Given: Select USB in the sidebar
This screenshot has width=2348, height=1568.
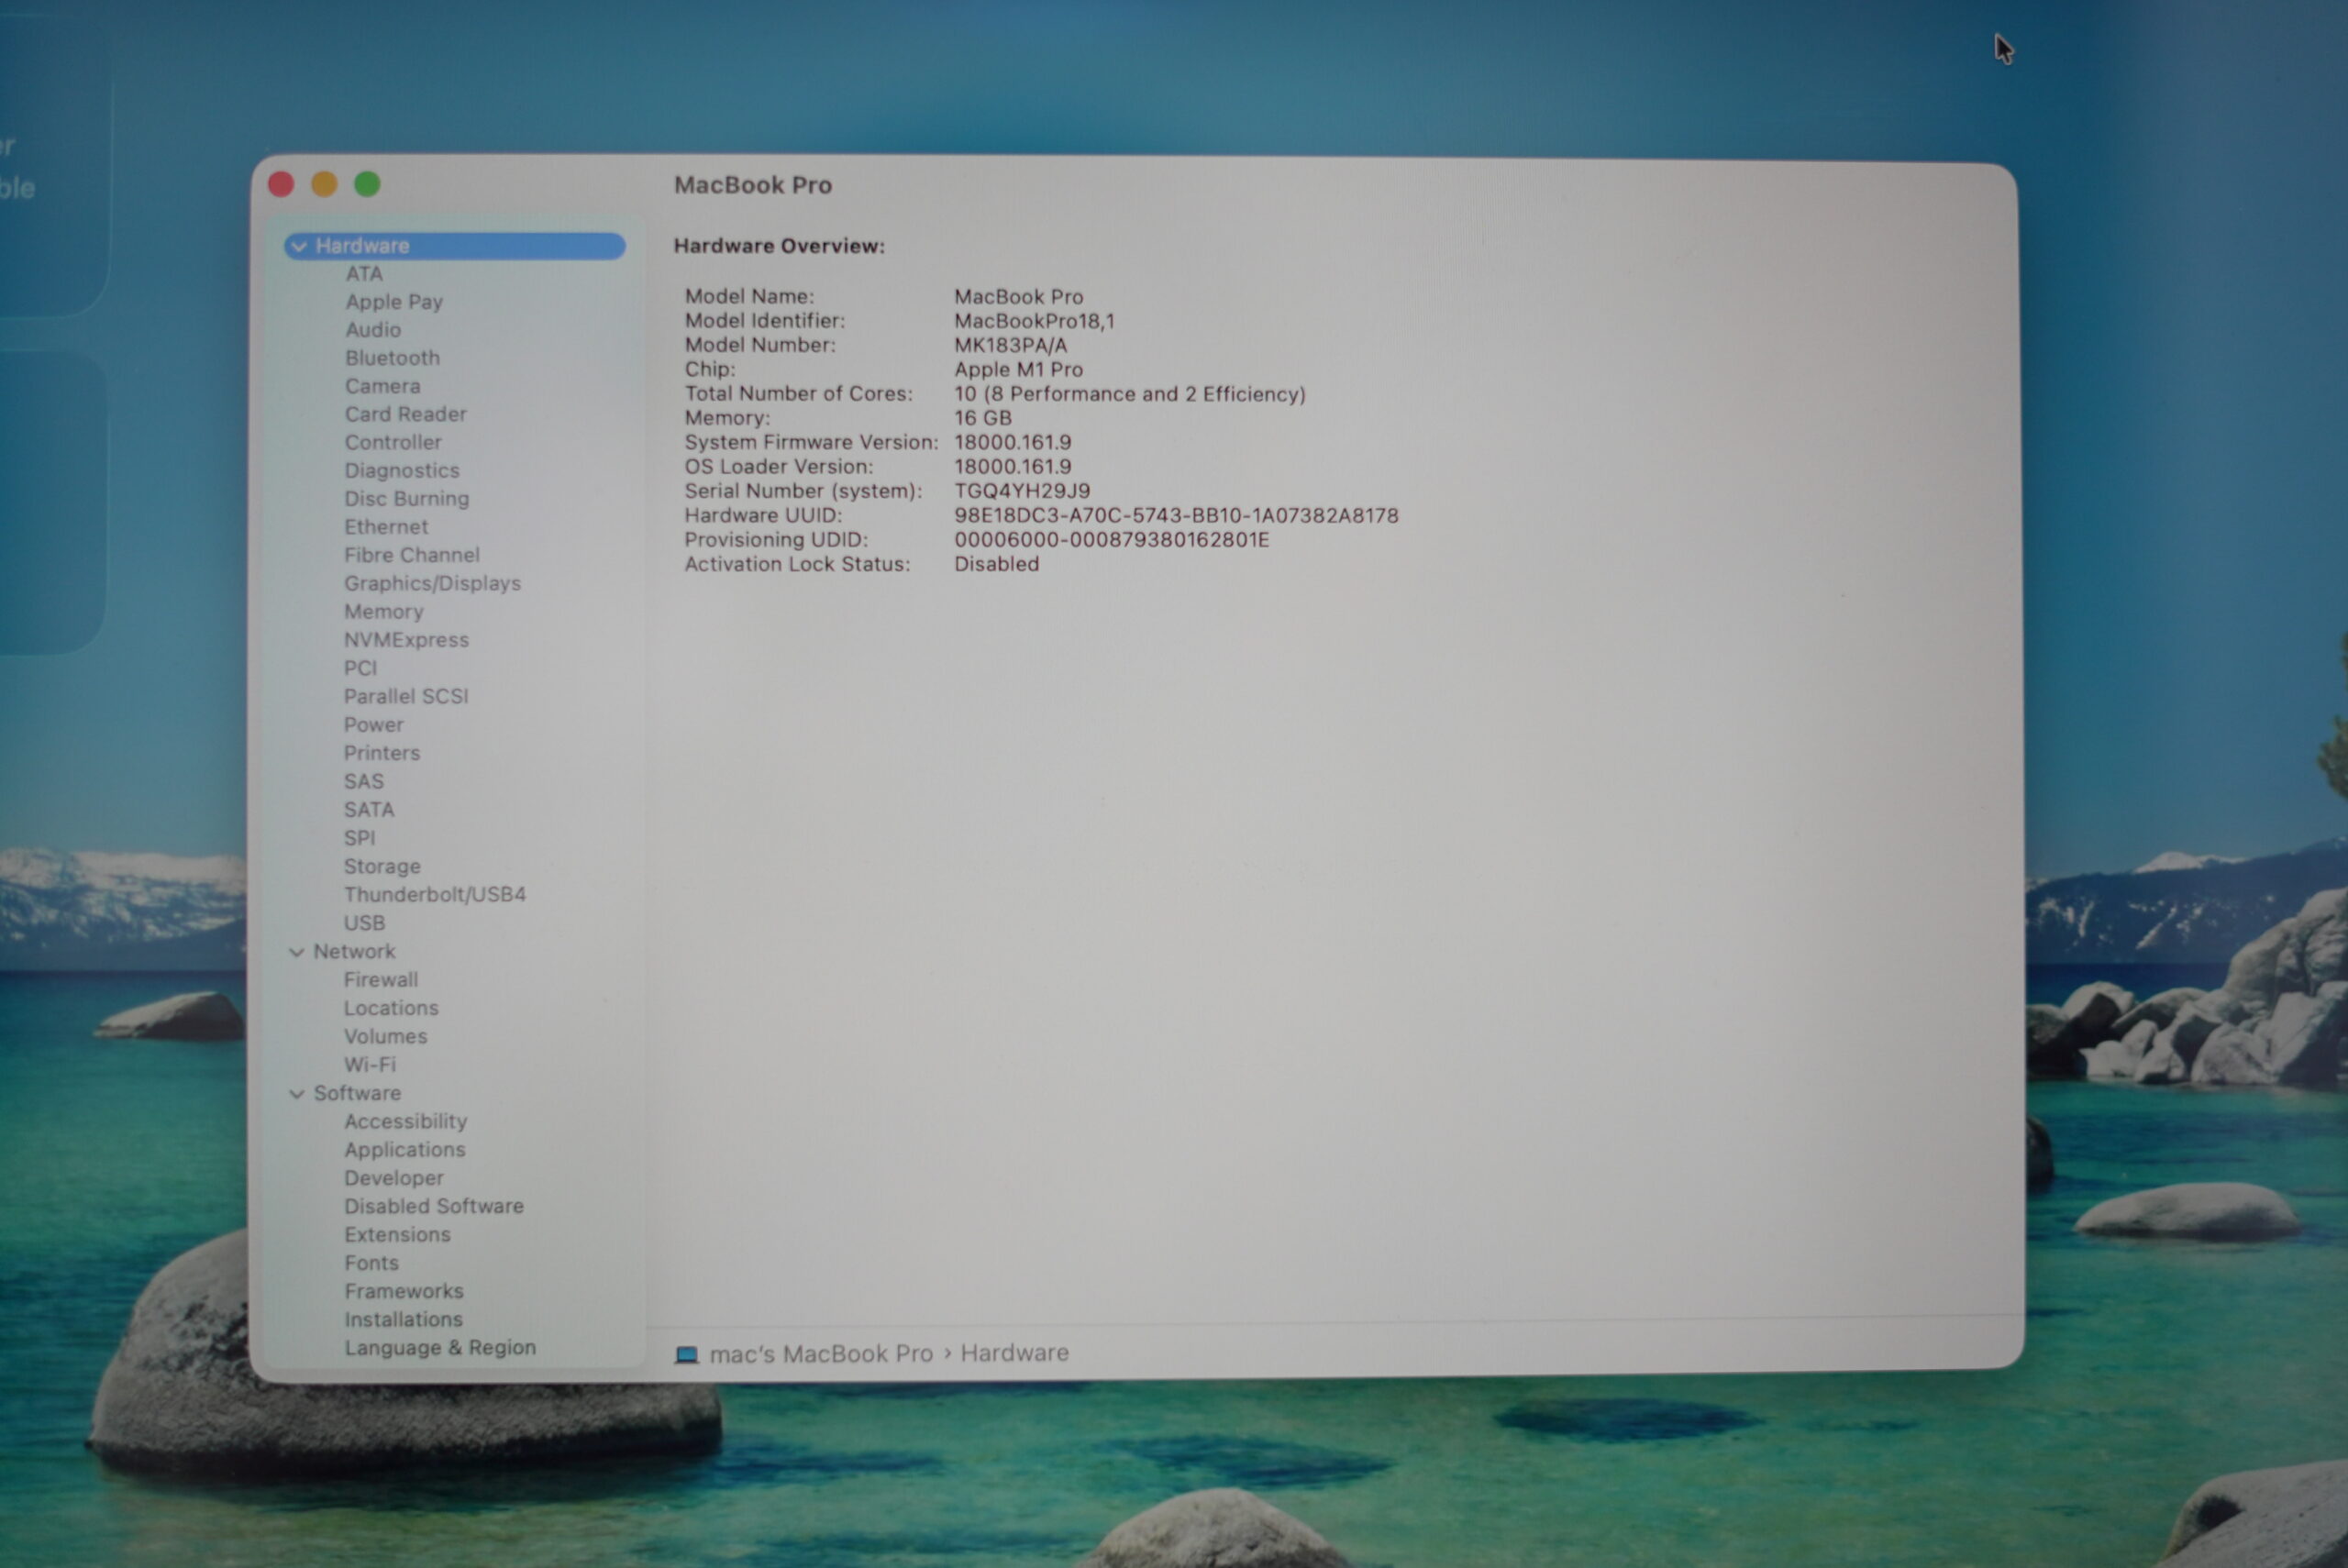Looking at the screenshot, I should point(364,923).
